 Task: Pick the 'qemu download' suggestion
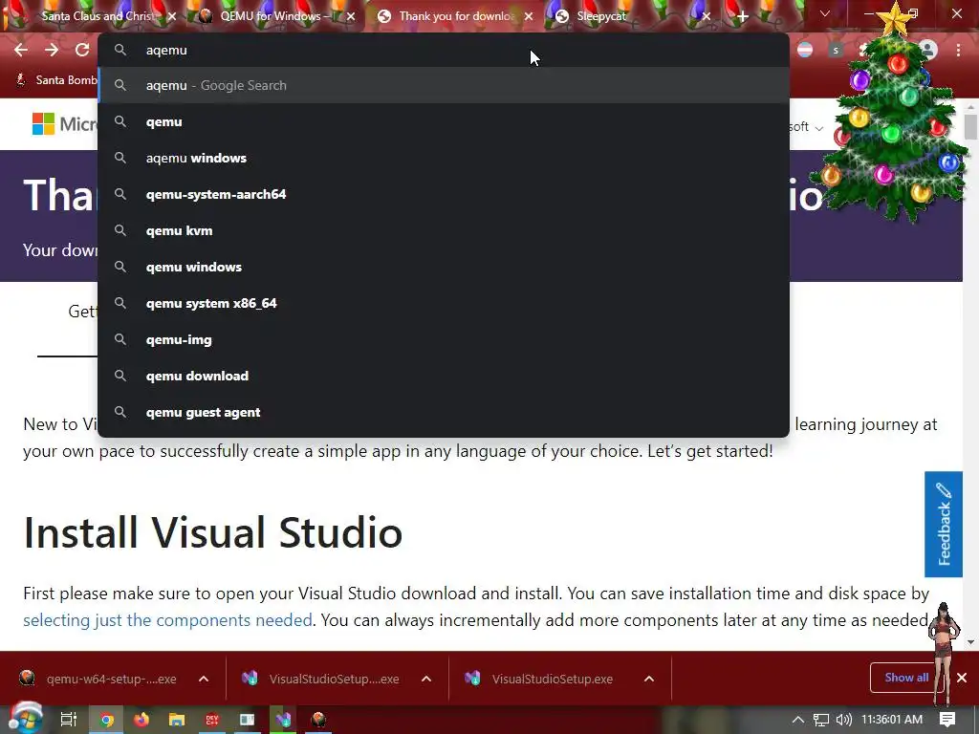[x=444, y=376]
